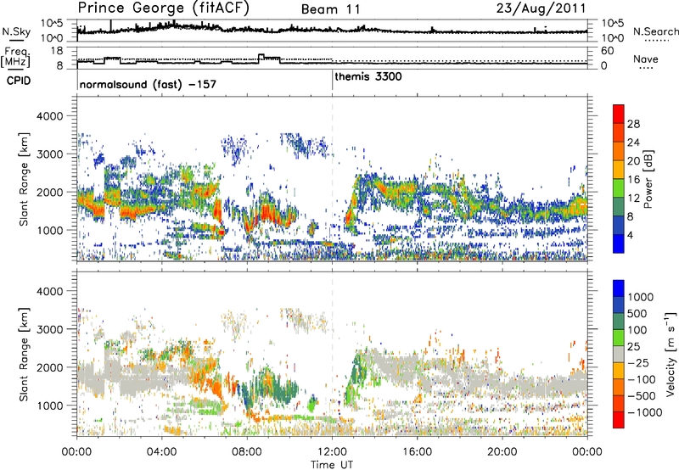The width and height of the screenshot is (679, 470).
Task: Click the 'N.Search' legend label
Action: (x=655, y=31)
